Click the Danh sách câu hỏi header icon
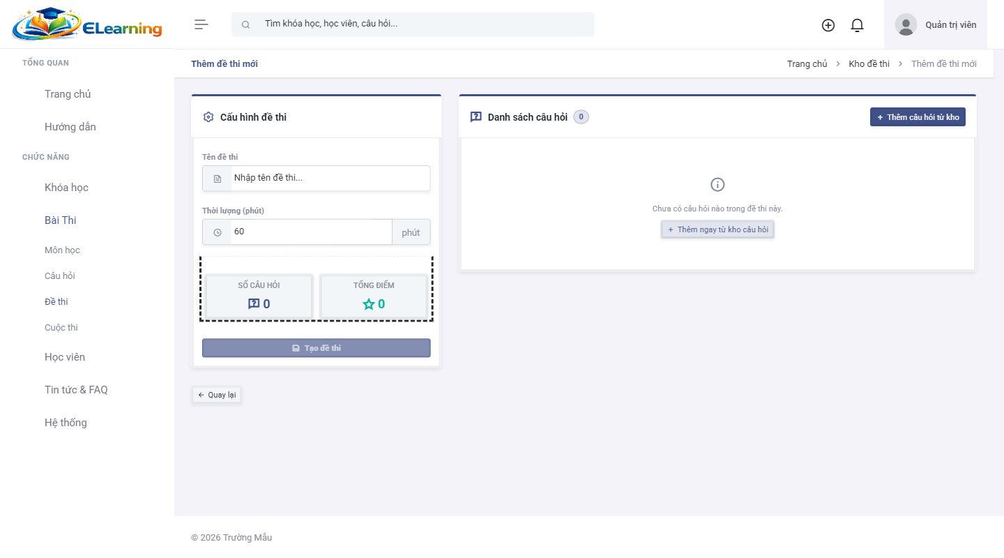This screenshot has width=1004, height=558. click(476, 117)
